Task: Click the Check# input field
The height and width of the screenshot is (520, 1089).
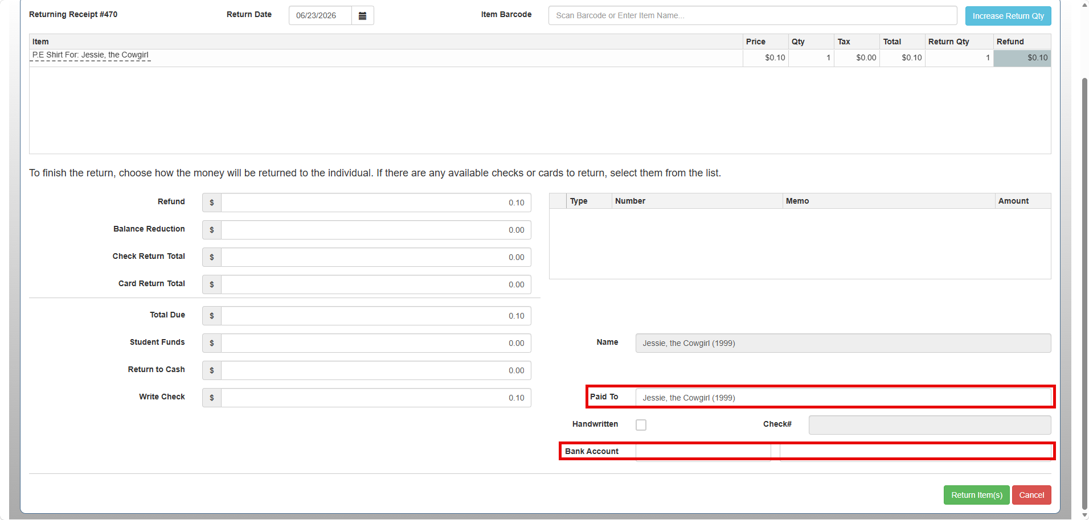Action: click(x=930, y=425)
